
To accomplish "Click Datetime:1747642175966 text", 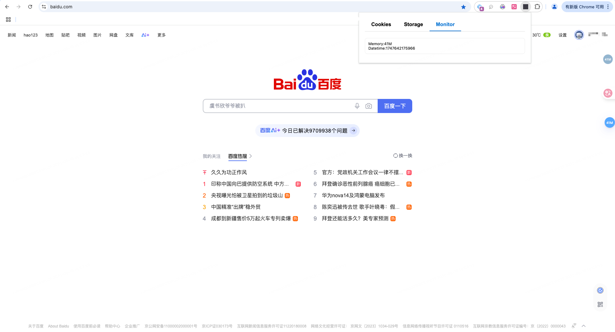I will pyautogui.click(x=391, y=48).
